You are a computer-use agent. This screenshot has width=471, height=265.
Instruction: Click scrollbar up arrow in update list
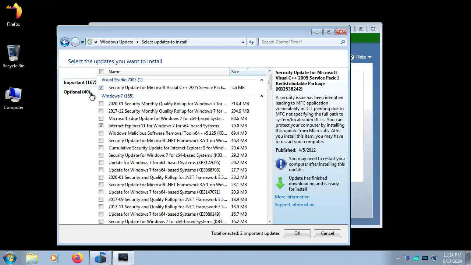coord(270,71)
